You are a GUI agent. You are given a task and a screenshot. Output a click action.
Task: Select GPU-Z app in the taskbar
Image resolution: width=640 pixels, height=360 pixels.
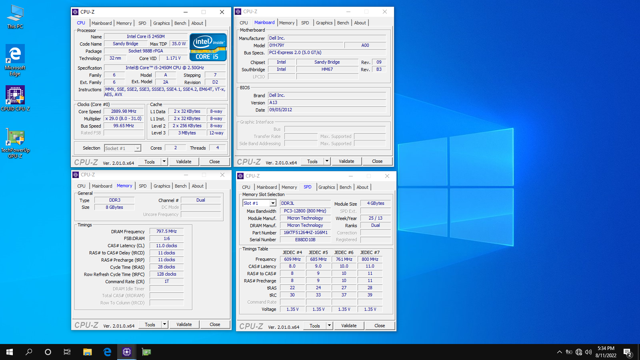click(x=146, y=352)
